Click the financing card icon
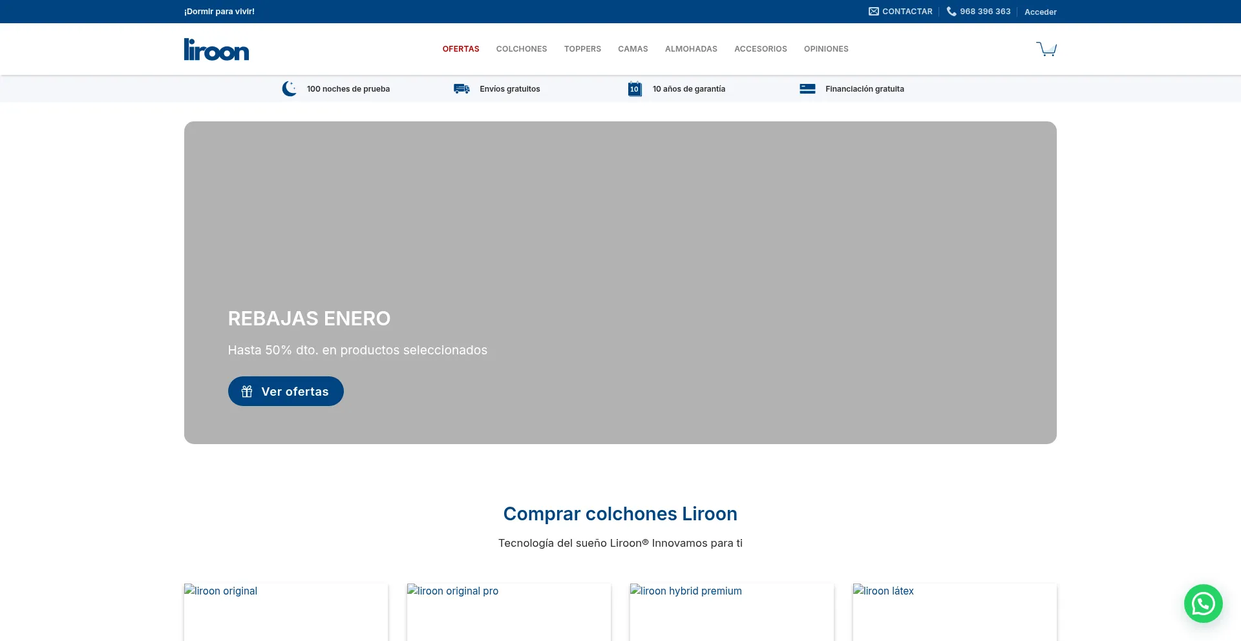 [x=807, y=88]
